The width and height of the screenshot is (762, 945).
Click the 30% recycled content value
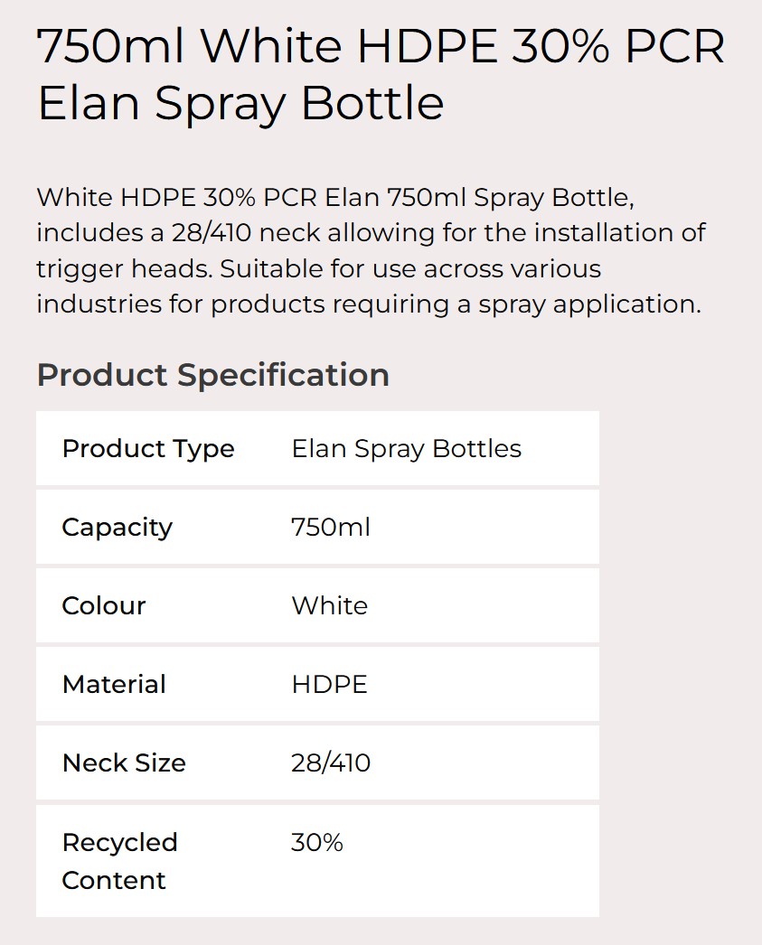point(317,843)
